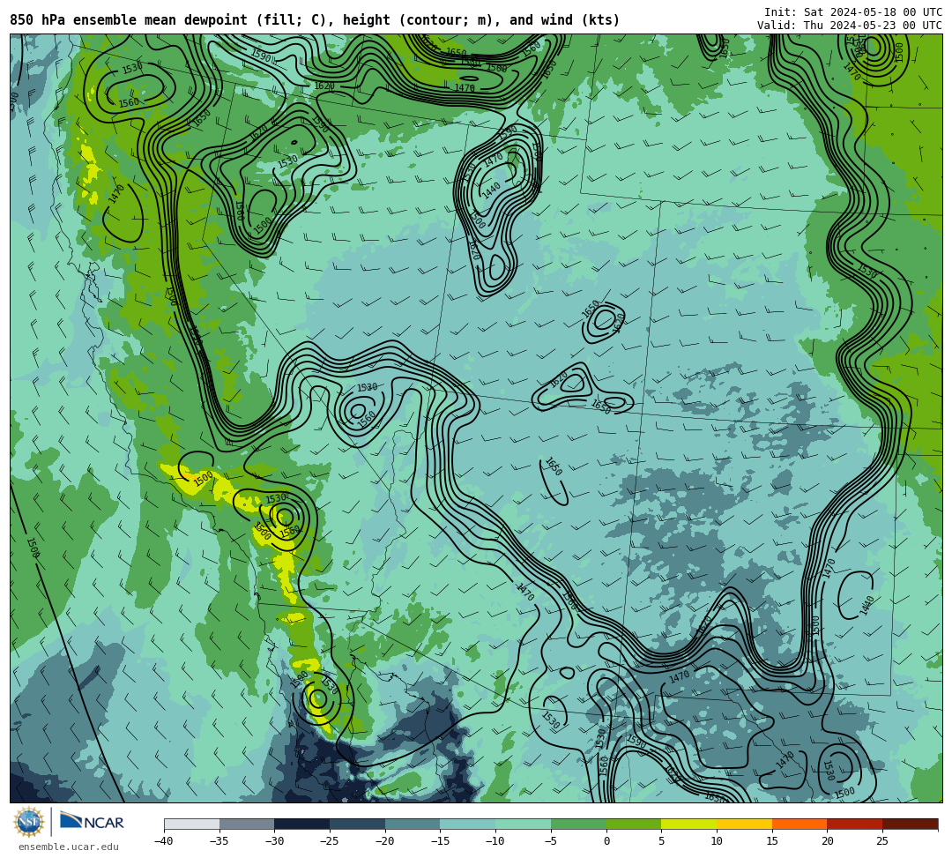Pick the slate gray -35 to -30 swatch
The width and height of the screenshot is (952, 858).
point(247,824)
